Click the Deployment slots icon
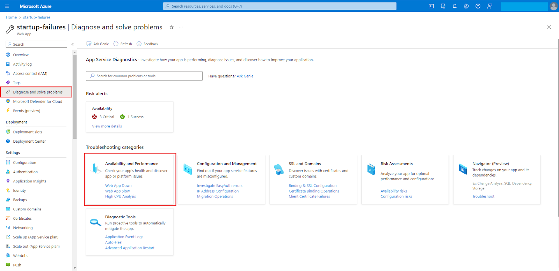Image resolution: width=559 pixels, height=271 pixels. point(8,132)
